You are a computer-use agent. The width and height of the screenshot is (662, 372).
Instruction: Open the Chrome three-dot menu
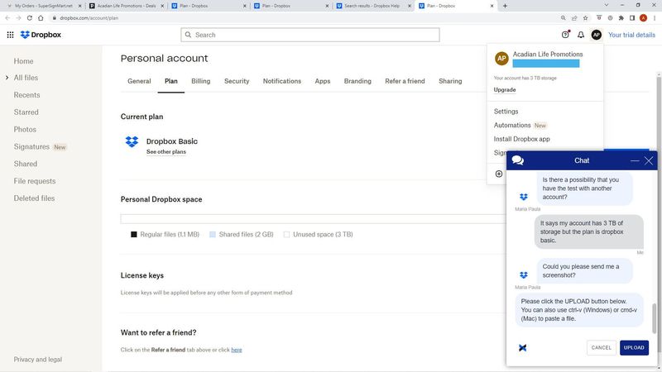[x=655, y=18]
